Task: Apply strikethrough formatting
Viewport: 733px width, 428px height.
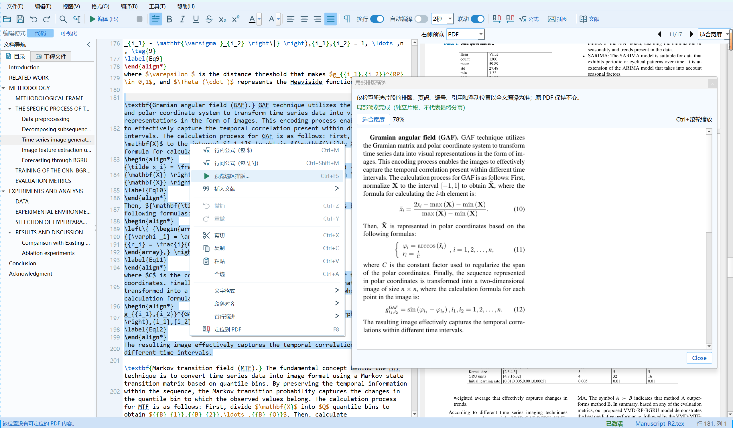Action: coord(209,19)
